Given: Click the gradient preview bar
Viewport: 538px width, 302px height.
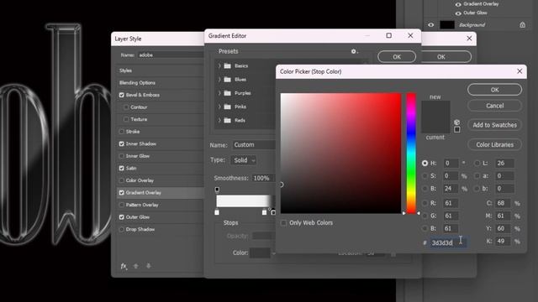Looking at the screenshot, I should point(245,201).
